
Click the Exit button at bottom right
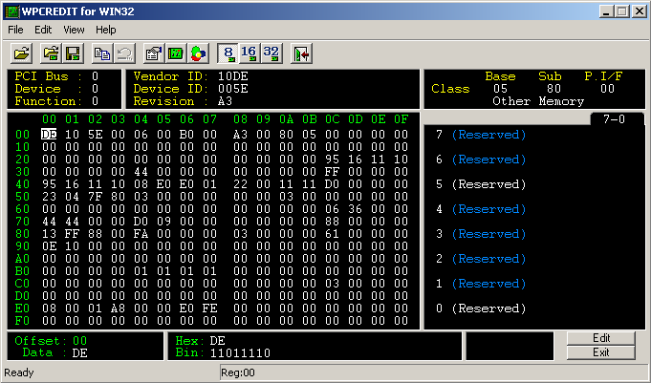pyautogui.click(x=600, y=352)
